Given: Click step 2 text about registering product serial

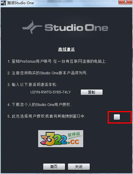Looking at the screenshot, I should pos(47,73).
